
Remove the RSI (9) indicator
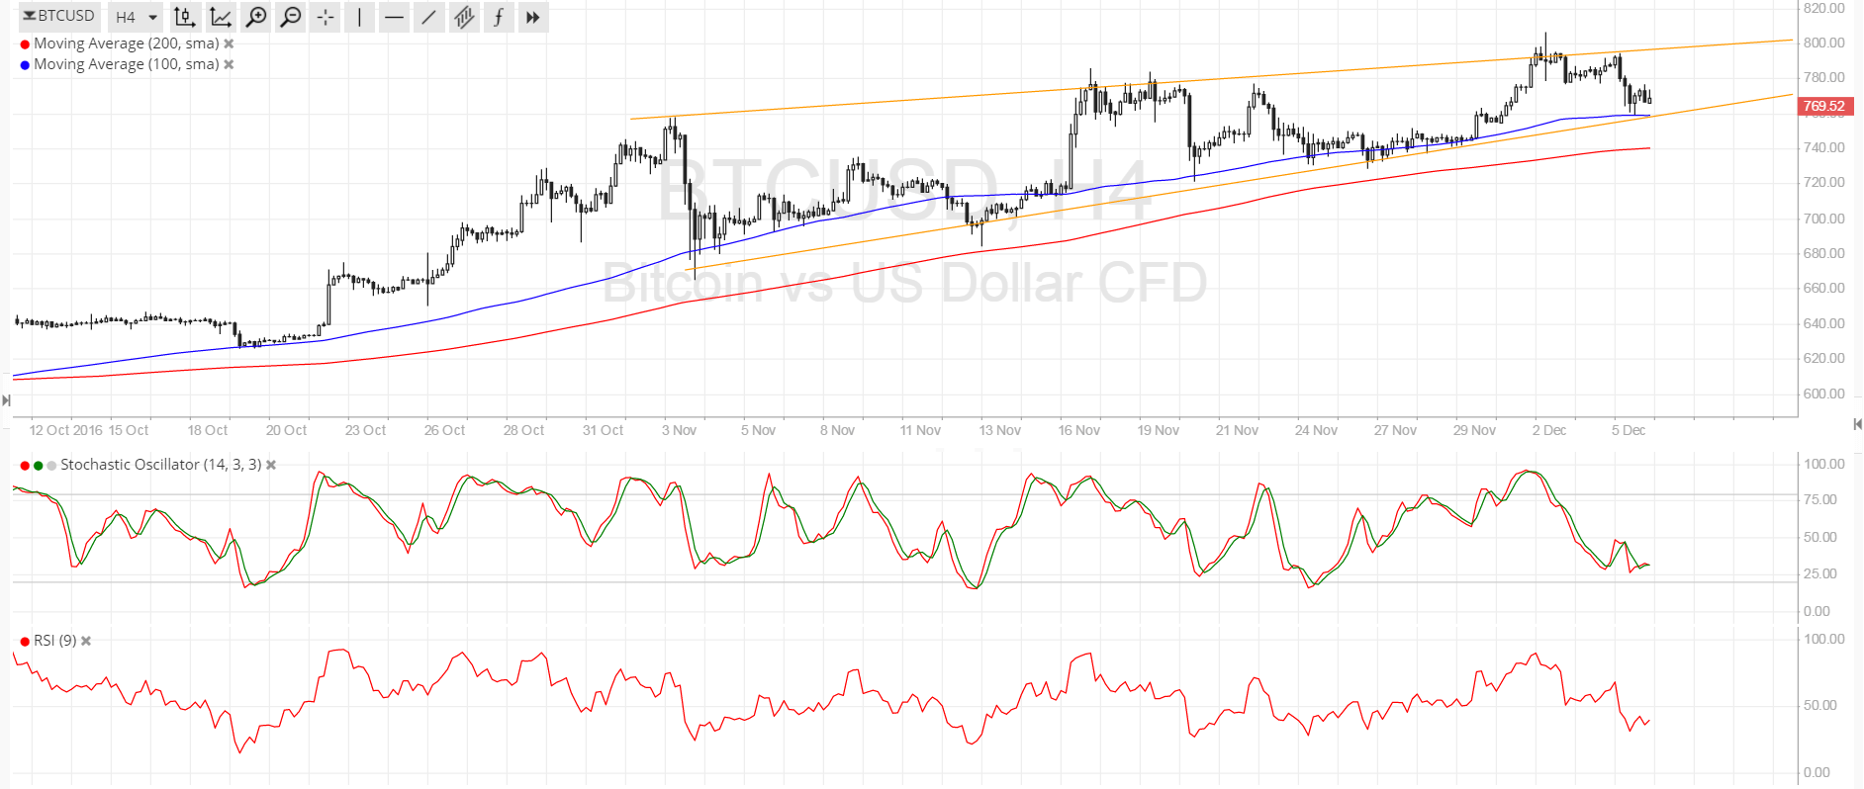pos(86,641)
